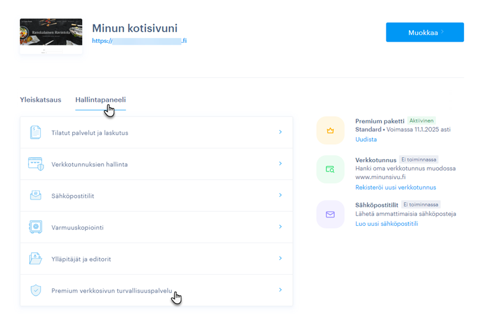477x314 pixels.
Task: Click the mailbox icon beside Sähköpostitilit row
Action: coord(36,195)
